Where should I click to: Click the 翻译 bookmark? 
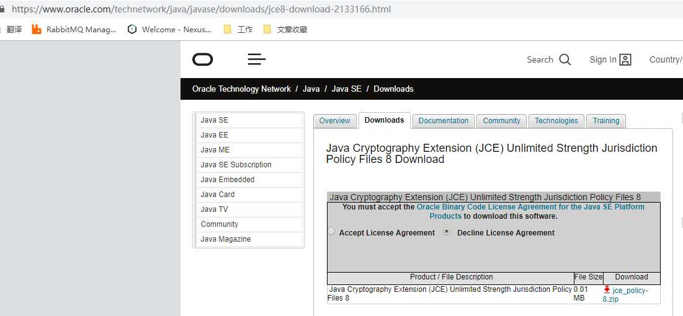(13, 29)
